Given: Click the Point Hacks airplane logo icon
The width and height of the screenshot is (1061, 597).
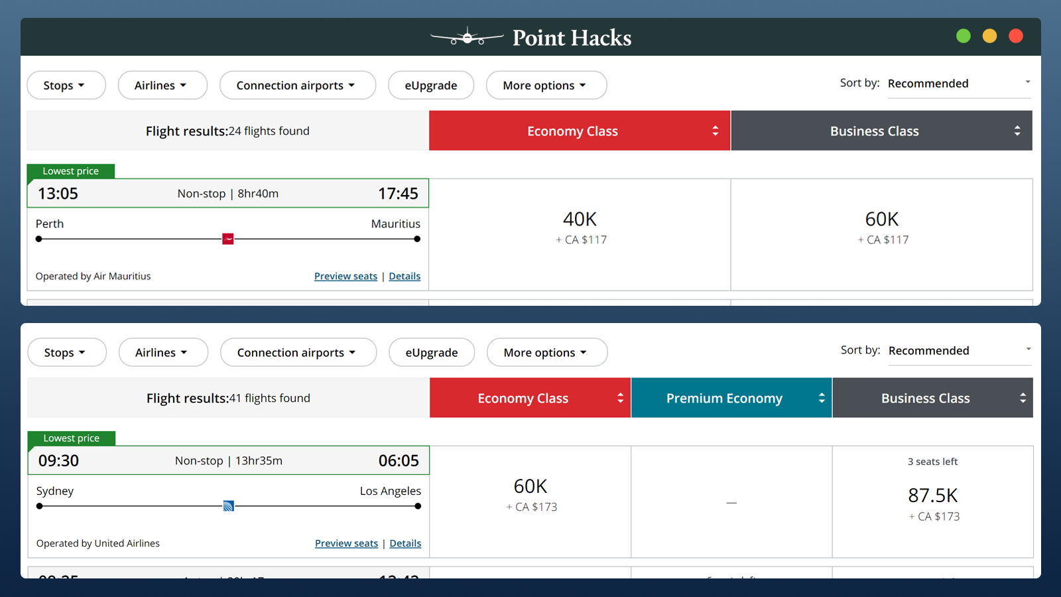Looking at the screenshot, I should pos(468,37).
